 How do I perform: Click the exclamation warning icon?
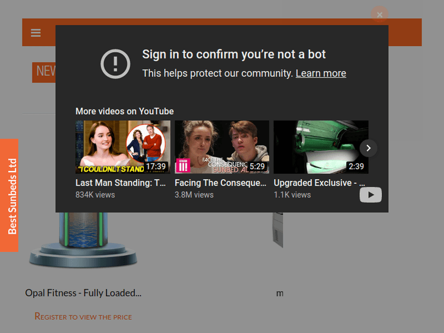115,64
